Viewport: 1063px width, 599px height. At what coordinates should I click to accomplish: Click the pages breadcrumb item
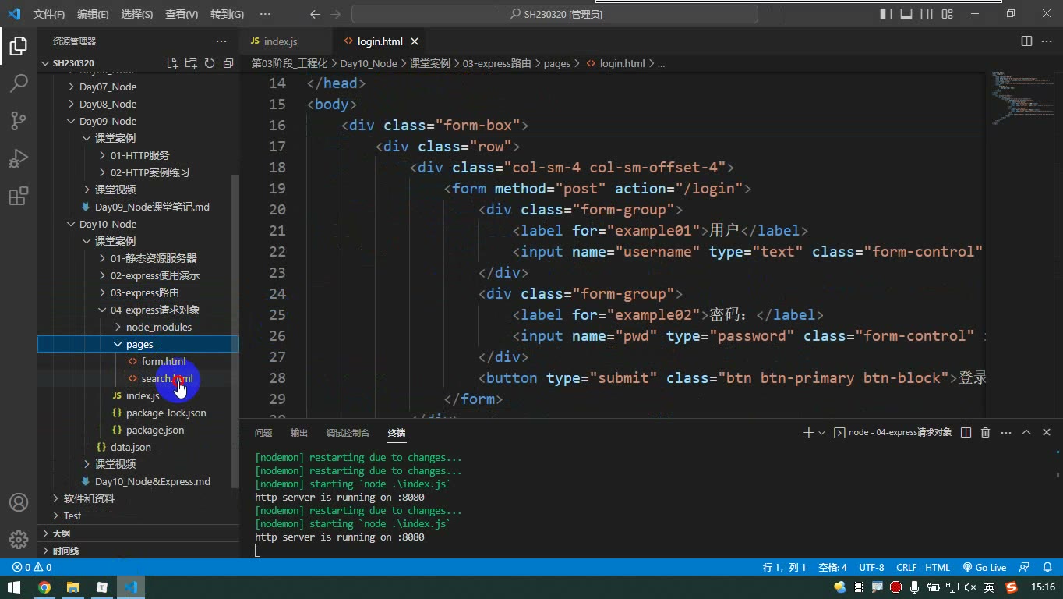point(556,63)
